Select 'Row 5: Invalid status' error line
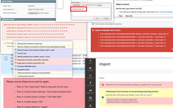 30,102
